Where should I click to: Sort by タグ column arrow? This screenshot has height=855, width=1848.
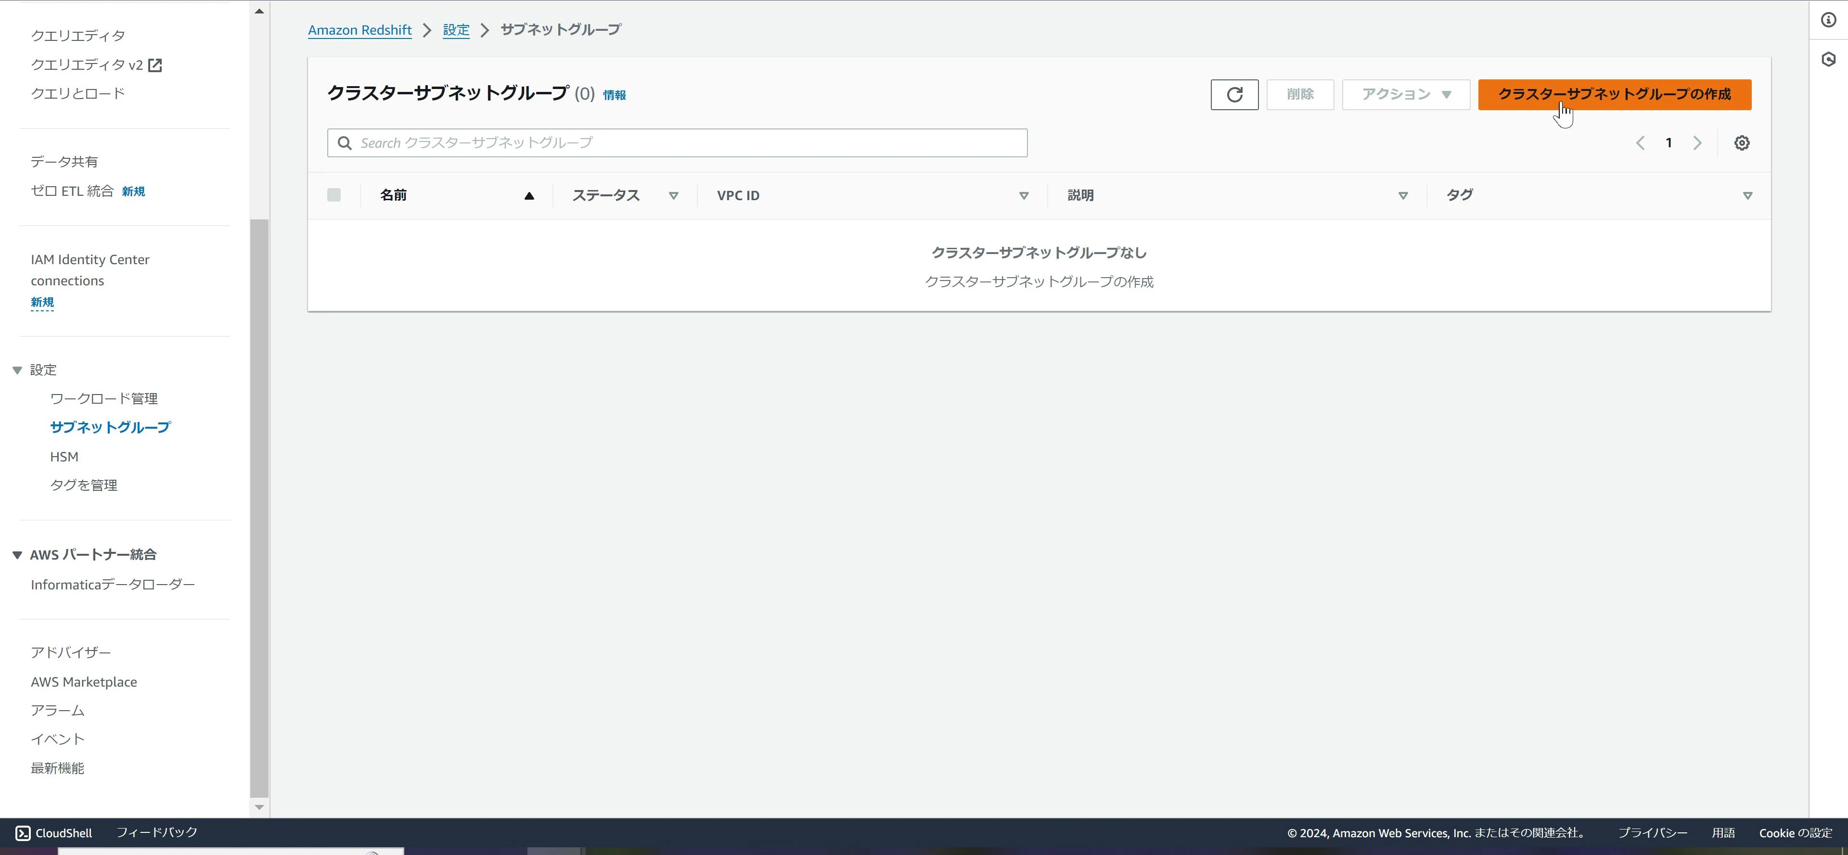[1747, 196]
